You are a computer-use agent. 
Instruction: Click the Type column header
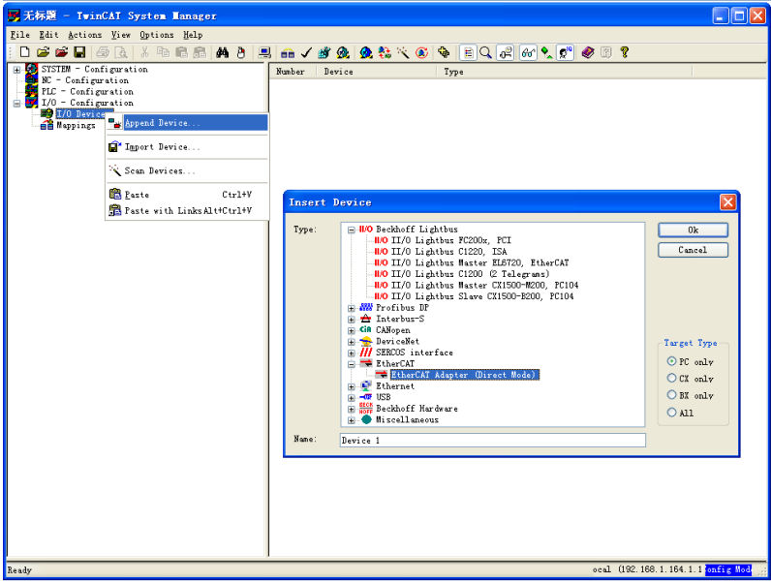[x=565, y=72]
